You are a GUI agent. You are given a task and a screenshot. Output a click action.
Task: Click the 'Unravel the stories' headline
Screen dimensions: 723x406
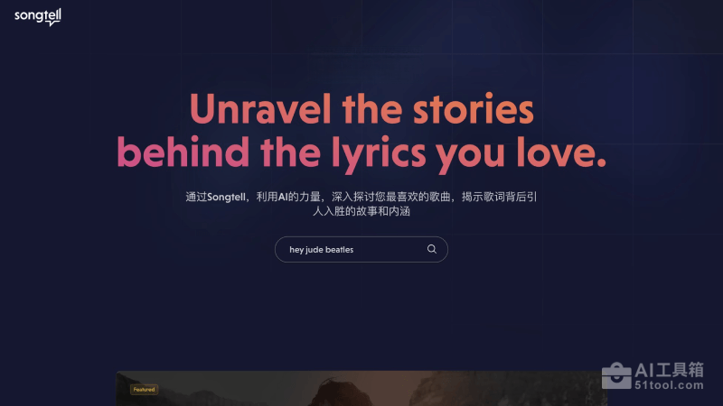[361, 109]
